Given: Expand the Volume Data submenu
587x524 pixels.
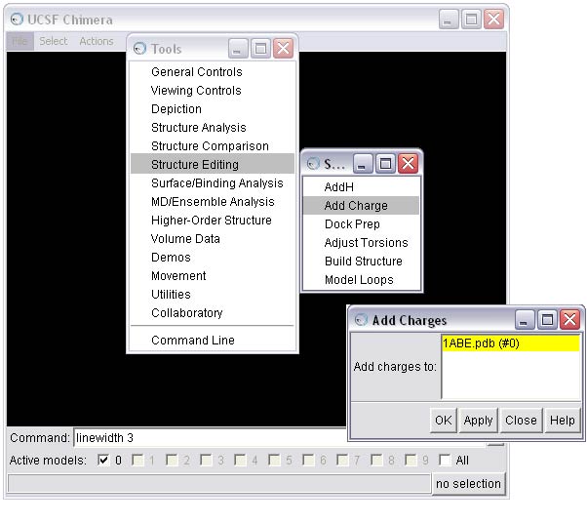Looking at the screenshot, I should click(185, 239).
